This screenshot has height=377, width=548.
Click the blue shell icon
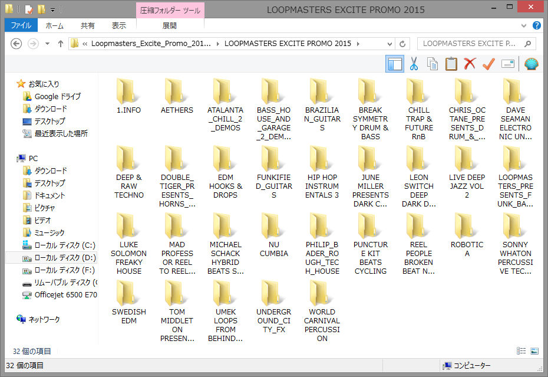[532, 64]
